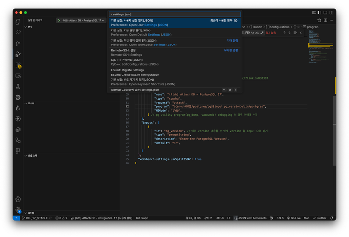The image size is (349, 237).
Task: Open the Accounts menu icon
Action: (18, 199)
